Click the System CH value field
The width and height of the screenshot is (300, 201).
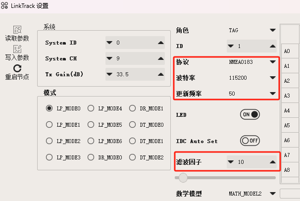click(135, 58)
